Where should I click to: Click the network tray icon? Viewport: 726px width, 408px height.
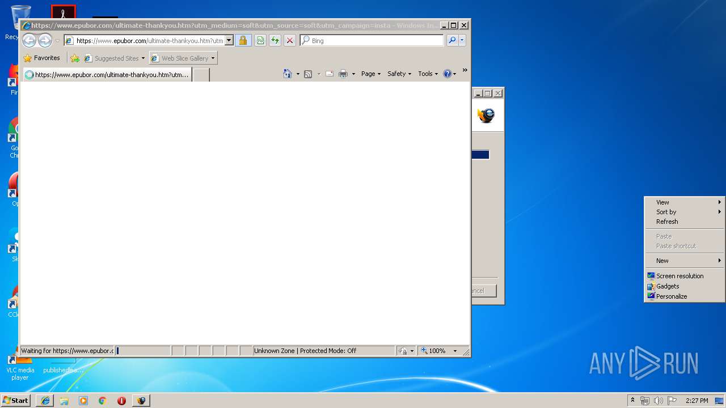(x=645, y=401)
